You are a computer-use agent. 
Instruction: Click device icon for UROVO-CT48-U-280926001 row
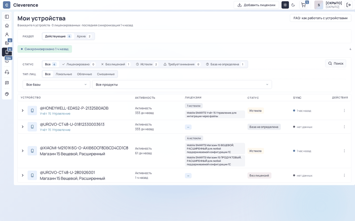(x=32, y=175)
